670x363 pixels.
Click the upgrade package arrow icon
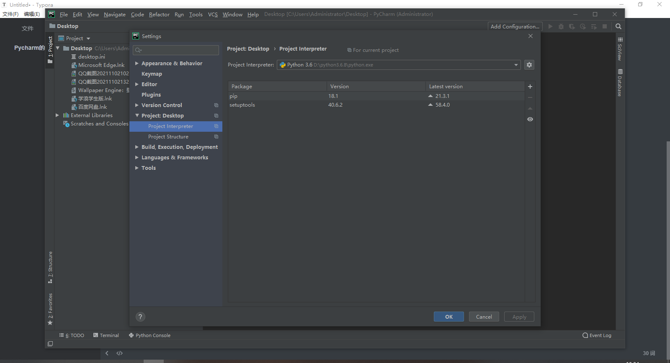tap(530, 108)
